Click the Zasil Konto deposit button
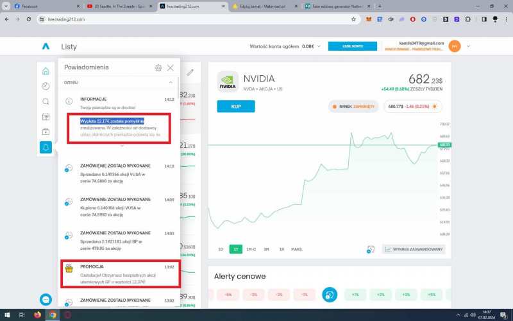513x321 pixels. 352,46
